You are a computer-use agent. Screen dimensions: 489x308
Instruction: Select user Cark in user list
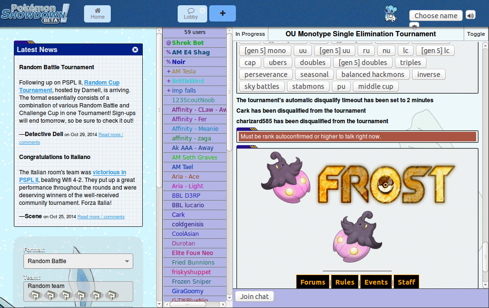point(195,215)
